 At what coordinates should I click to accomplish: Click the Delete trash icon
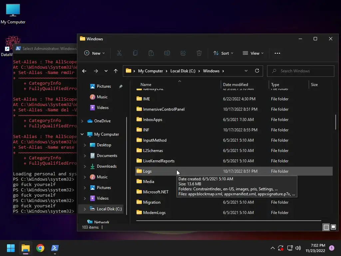199,53
